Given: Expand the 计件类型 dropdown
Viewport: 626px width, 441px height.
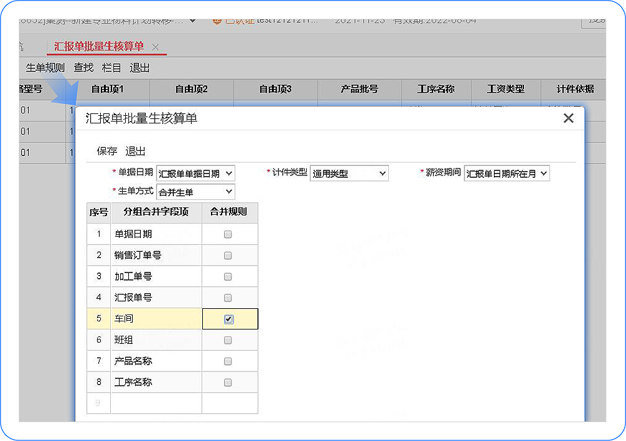Looking at the screenshot, I should 349,174.
